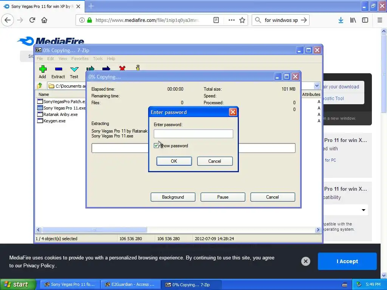
Task: Focus the Enter password input field
Action: pyautogui.click(x=193, y=134)
